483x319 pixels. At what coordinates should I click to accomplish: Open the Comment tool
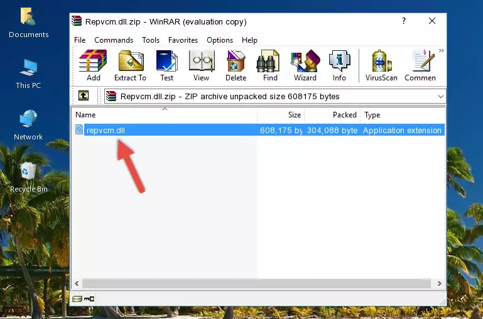click(x=420, y=65)
